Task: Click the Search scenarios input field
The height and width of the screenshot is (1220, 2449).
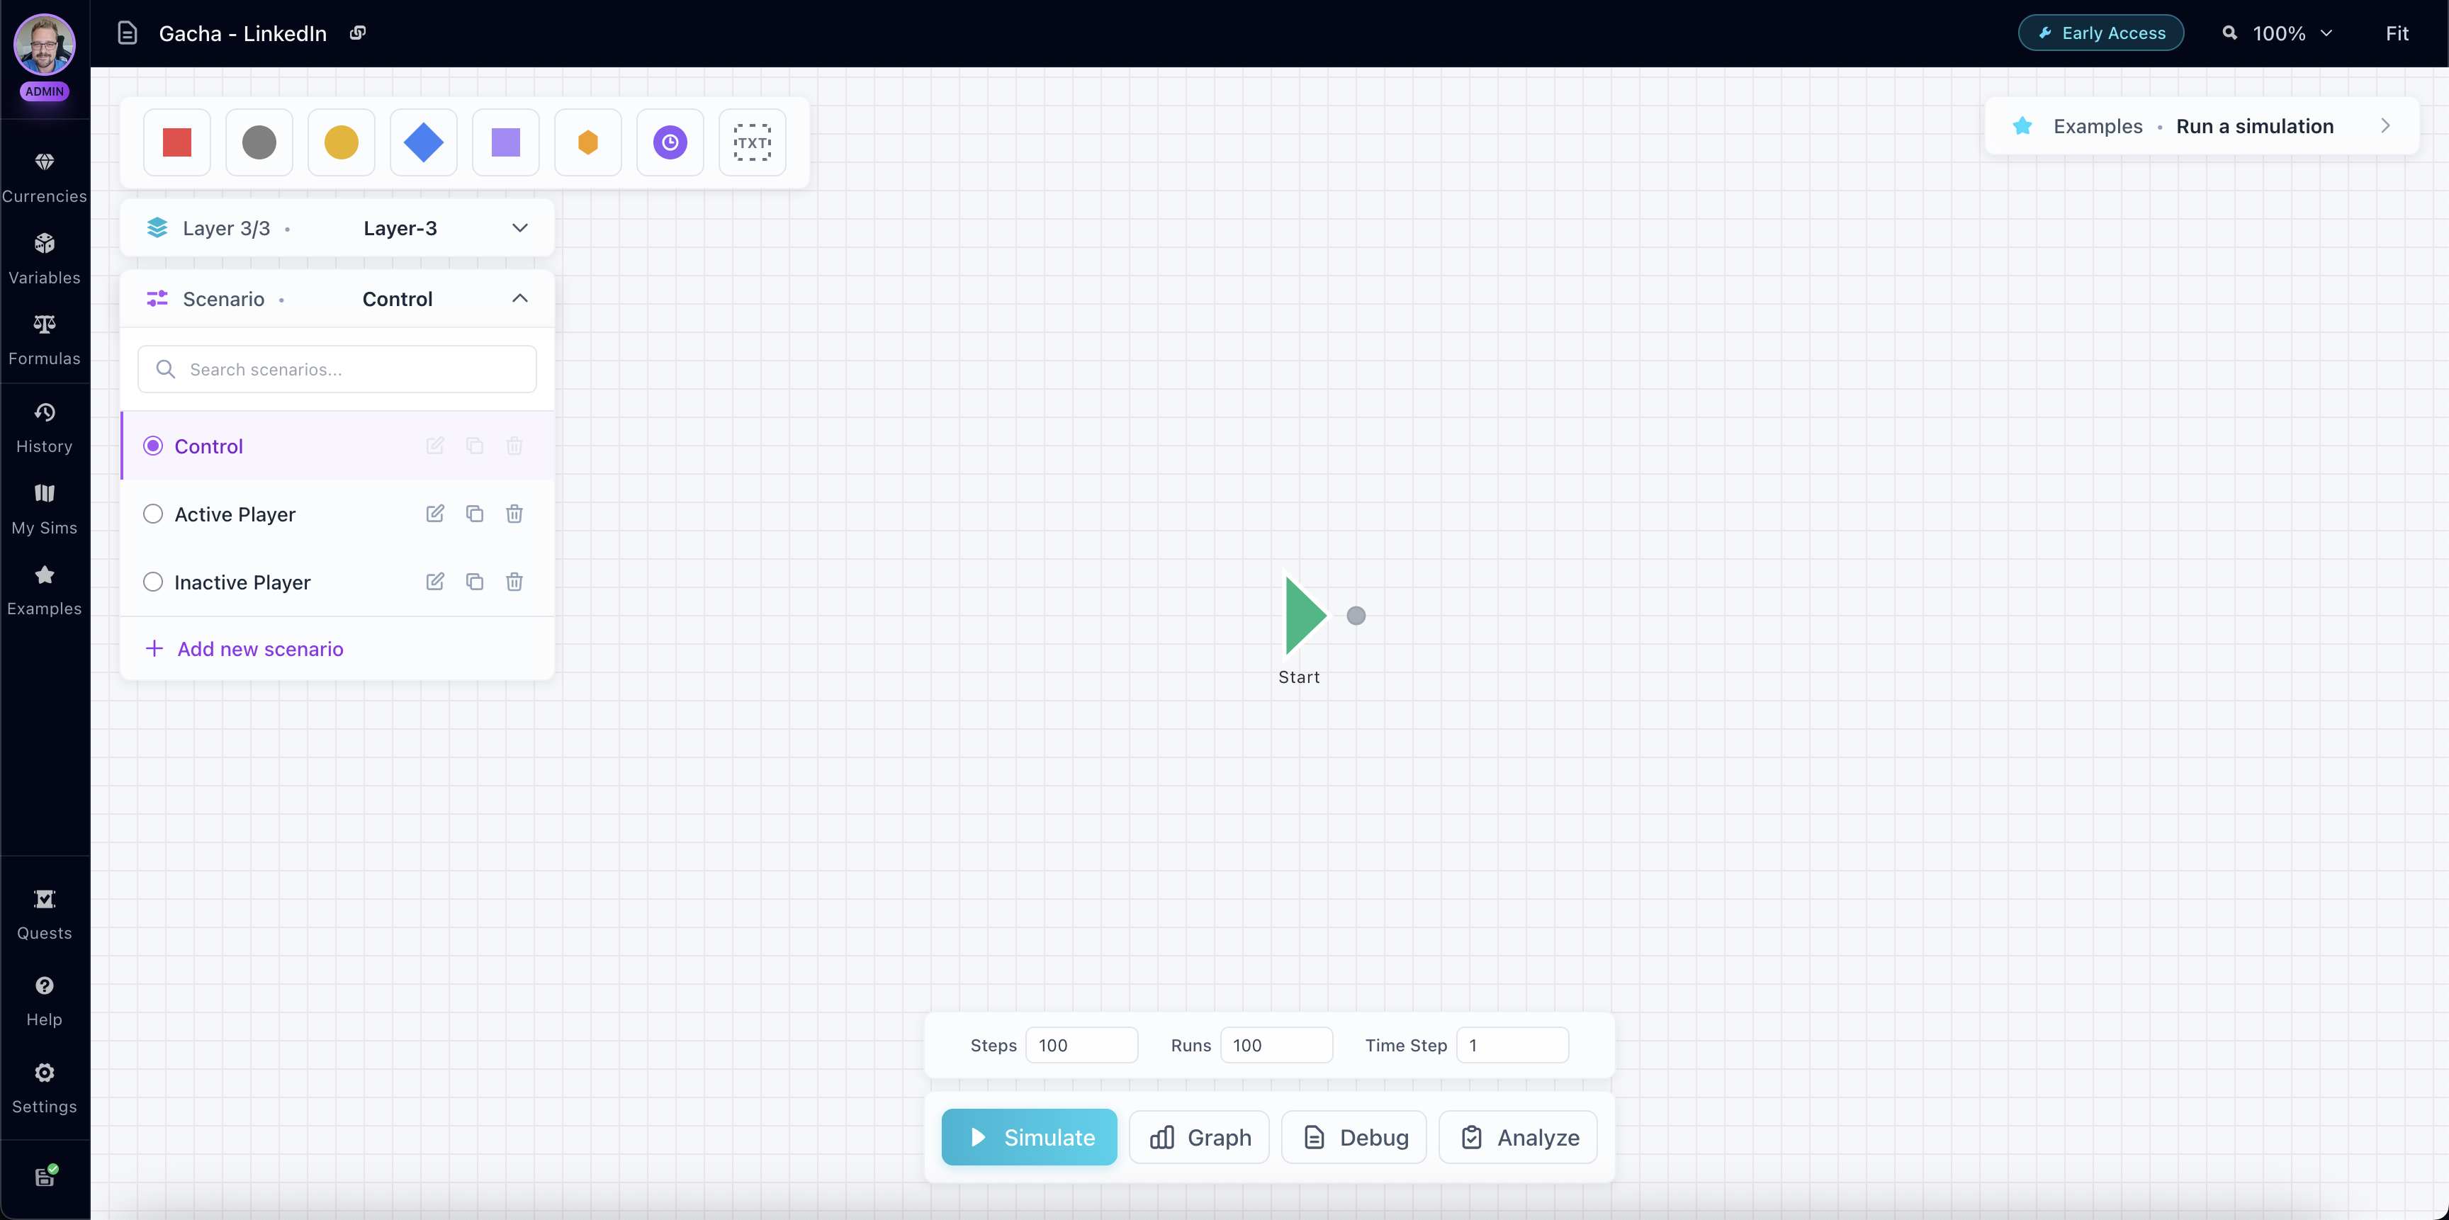Action: point(337,368)
